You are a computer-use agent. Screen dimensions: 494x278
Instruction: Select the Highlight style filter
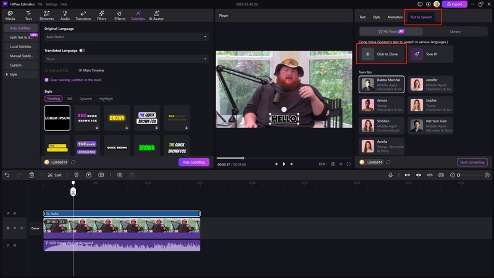(x=106, y=99)
